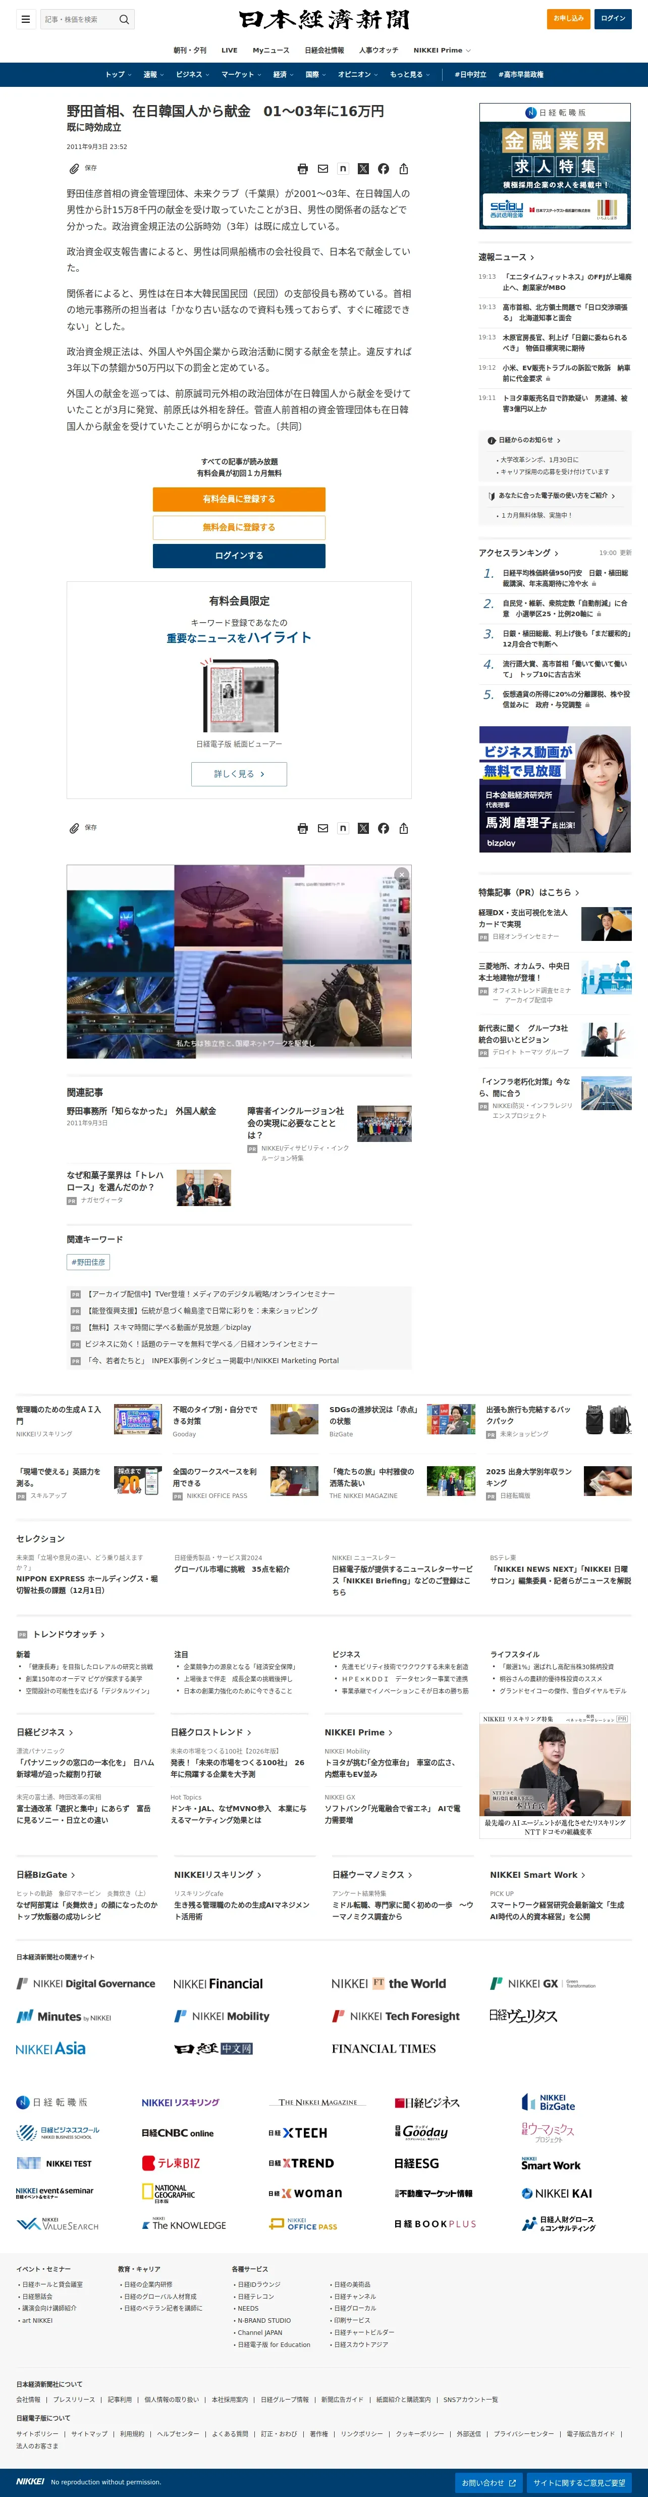Screen dimensions: 648x2497
Task: Click the 無料会員に登録する button
Action: (x=239, y=527)
